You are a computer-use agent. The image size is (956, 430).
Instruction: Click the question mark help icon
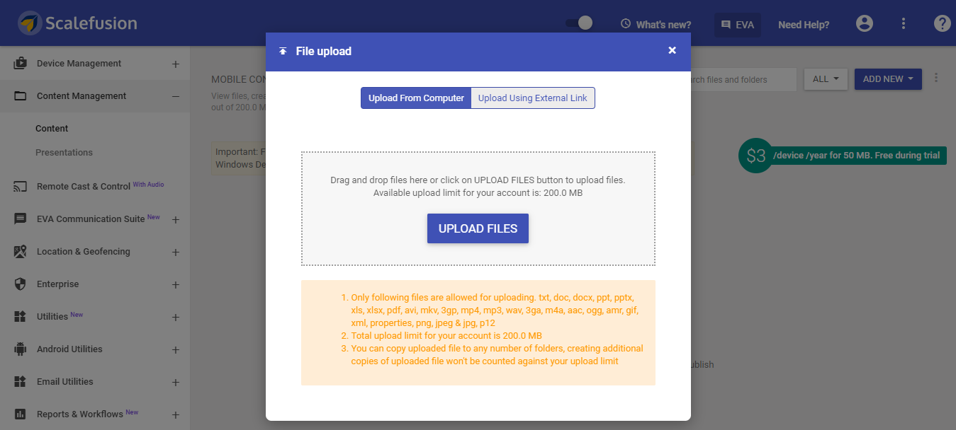(x=942, y=23)
